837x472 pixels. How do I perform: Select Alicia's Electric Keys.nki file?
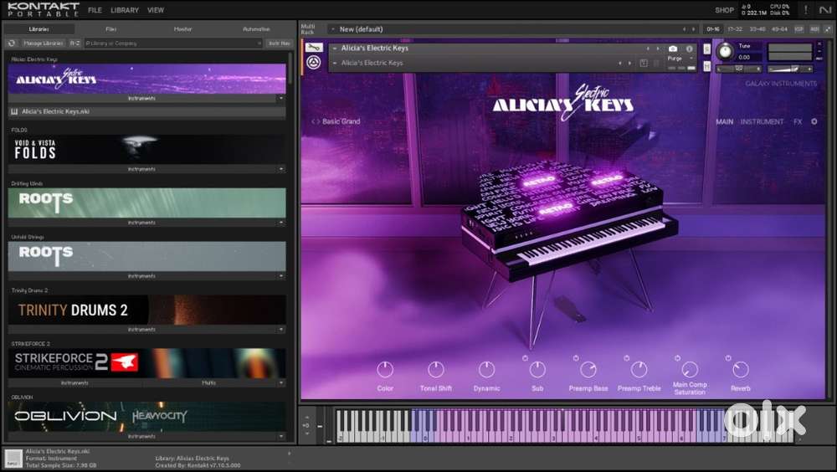coord(55,110)
